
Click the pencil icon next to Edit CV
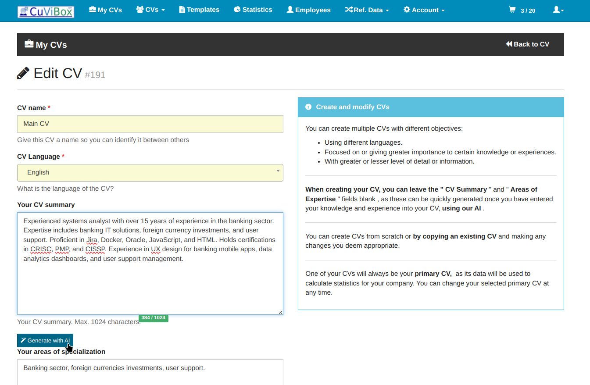click(x=23, y=73)
